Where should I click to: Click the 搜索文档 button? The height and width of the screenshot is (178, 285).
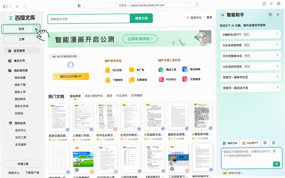coord(141,19)
